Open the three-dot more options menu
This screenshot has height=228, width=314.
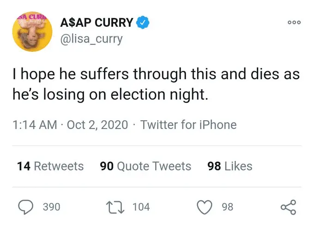coord(294,22)
